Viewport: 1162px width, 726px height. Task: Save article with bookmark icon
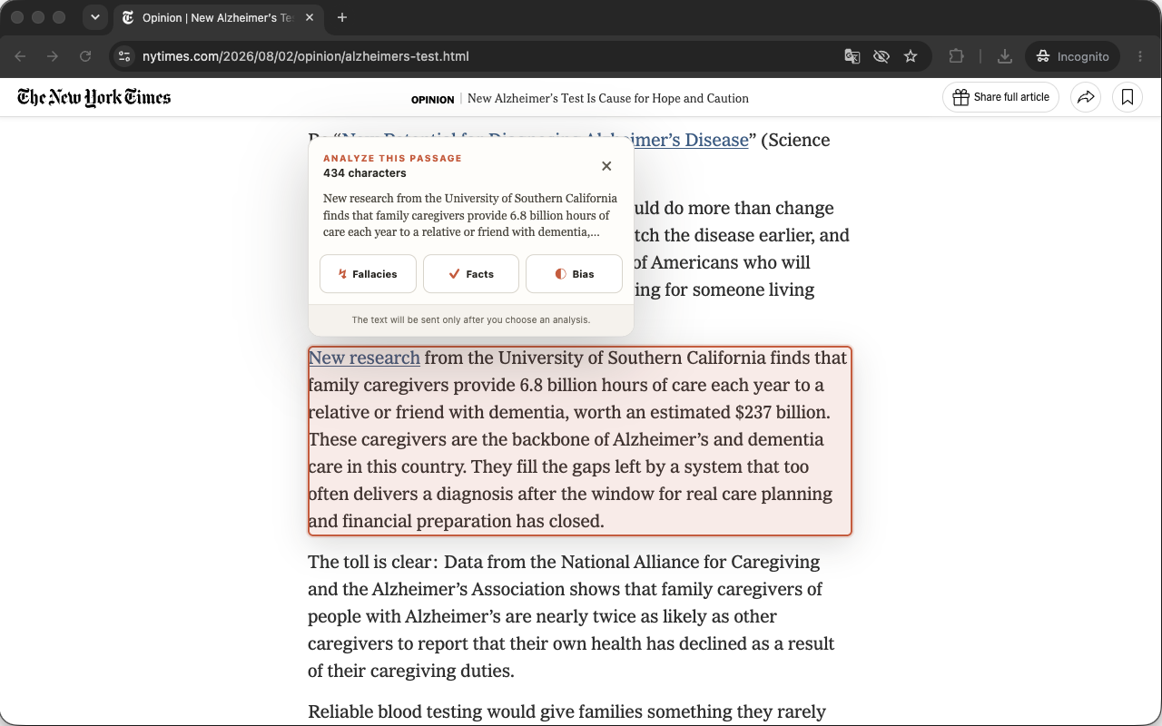coord(1128,97)
